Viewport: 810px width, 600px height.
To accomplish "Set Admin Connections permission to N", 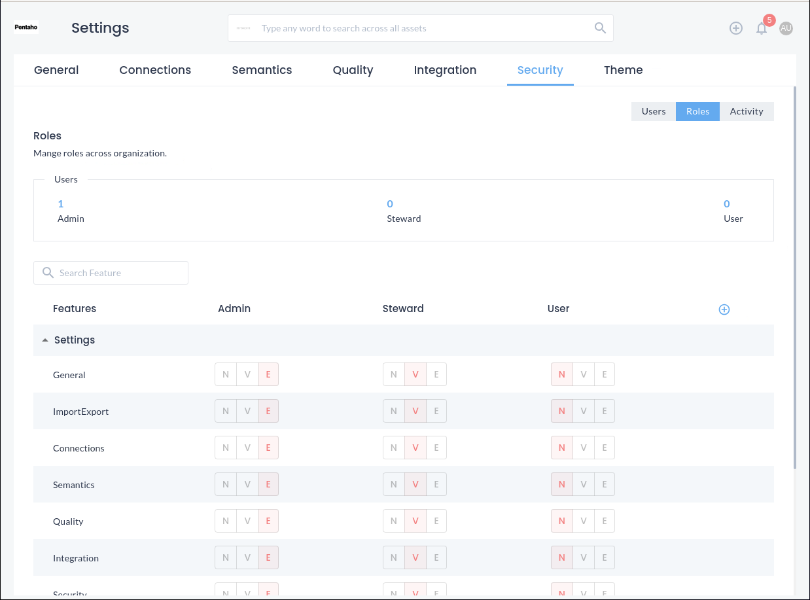I will [226, 448].
